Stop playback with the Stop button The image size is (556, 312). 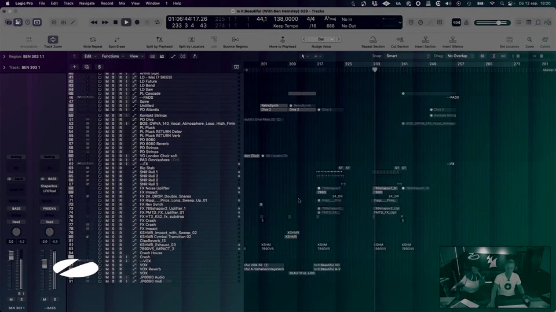point(115,23)
